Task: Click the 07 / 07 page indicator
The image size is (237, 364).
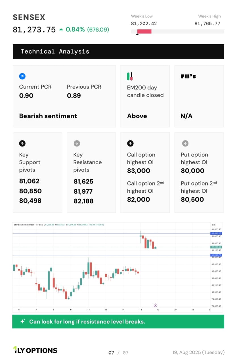Action: [x=118, y=353]
